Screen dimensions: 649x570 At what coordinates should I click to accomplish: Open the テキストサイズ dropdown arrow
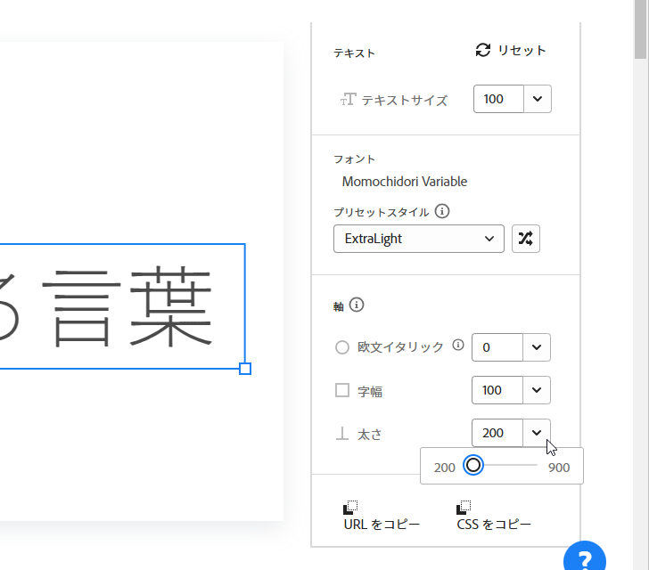tap(538, 99)
